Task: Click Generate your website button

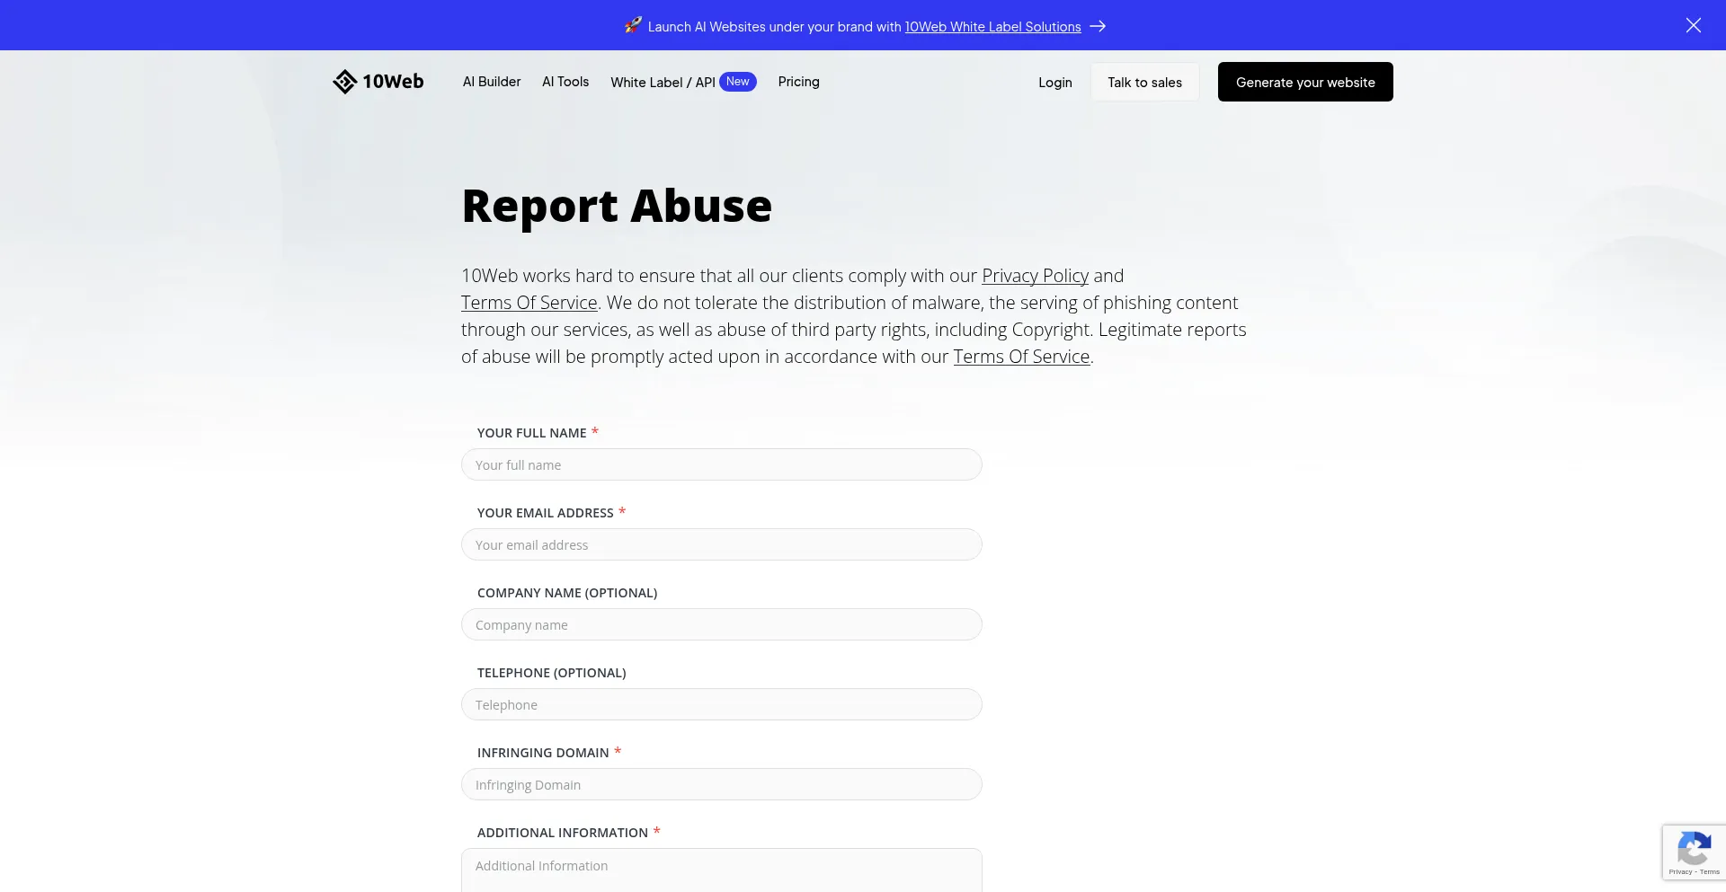Action: pyautogui.click(x=1305, y=82)
